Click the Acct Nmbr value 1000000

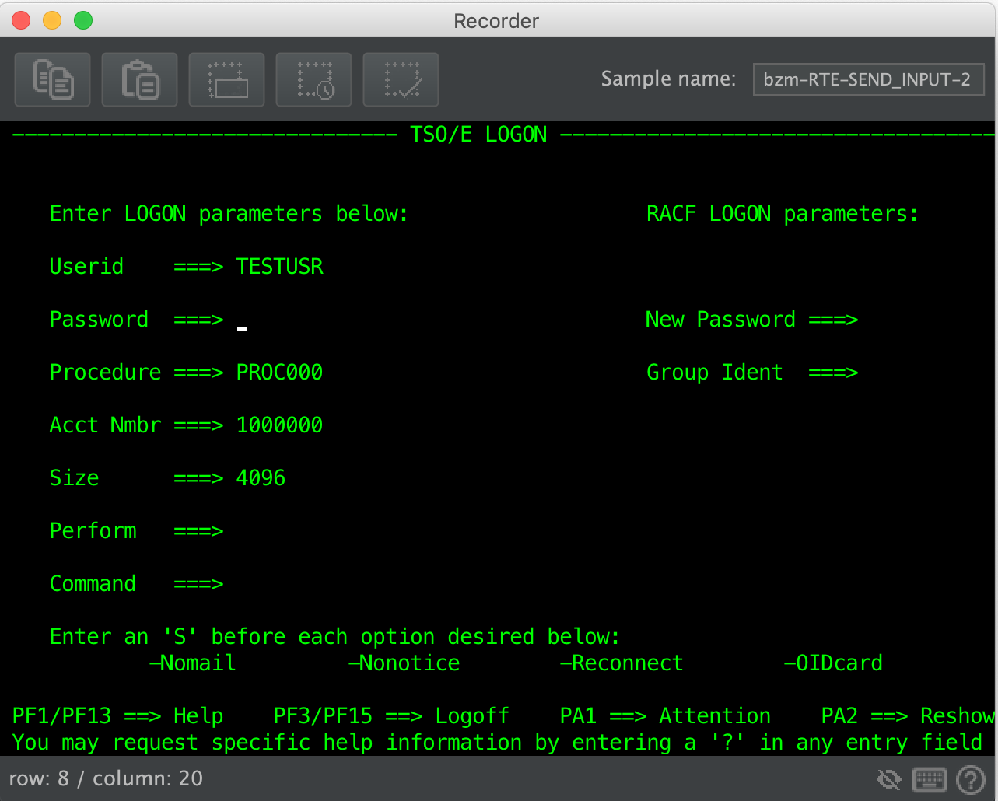[279, 425]
